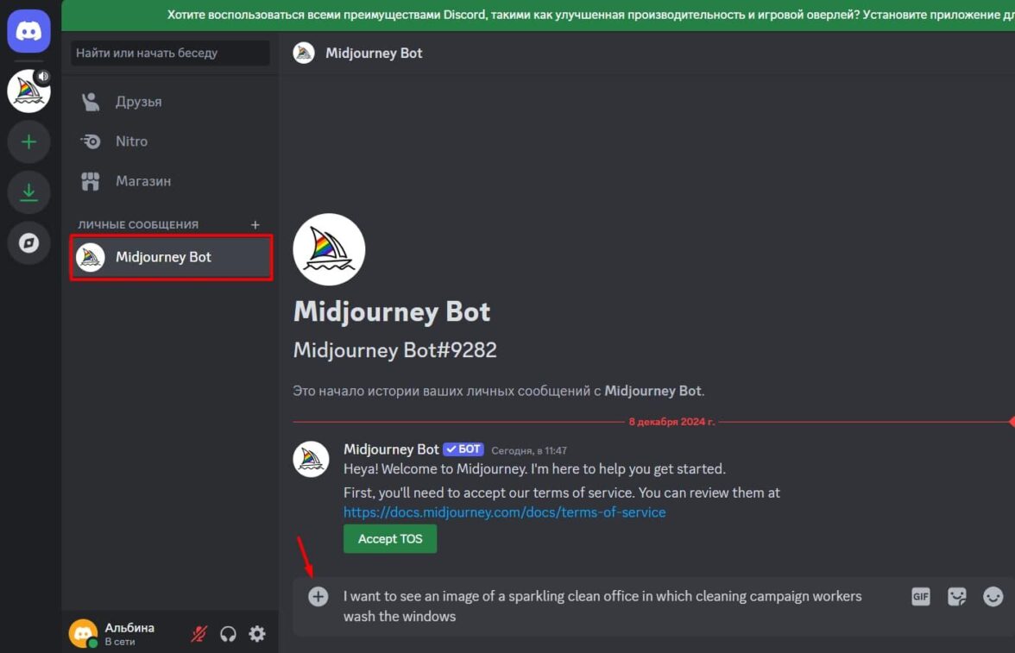Select Midjourney Bot in direct messages list
The image size is (1015, 653).
tap(172, 257)
